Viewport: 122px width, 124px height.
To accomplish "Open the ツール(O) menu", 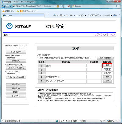I will point(107,15).
